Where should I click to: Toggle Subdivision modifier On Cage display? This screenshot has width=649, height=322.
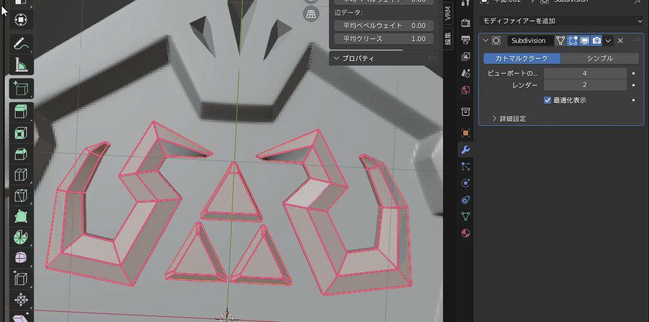[561, 41]
